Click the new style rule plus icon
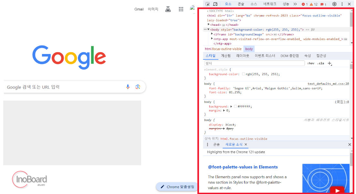Viewport: 356px width, 194px height. pyautogui.click(x=330, y=63)
